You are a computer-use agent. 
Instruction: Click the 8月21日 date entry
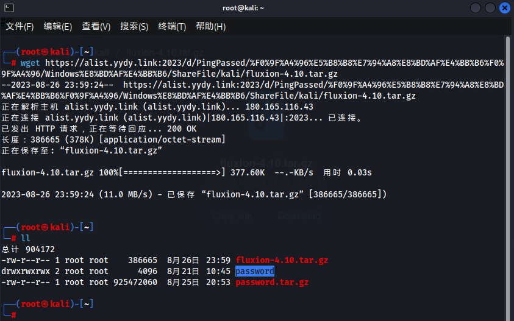[x=183, y=271]
